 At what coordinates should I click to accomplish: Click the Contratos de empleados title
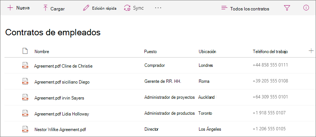pyautogui.click(x=53, y=32)
